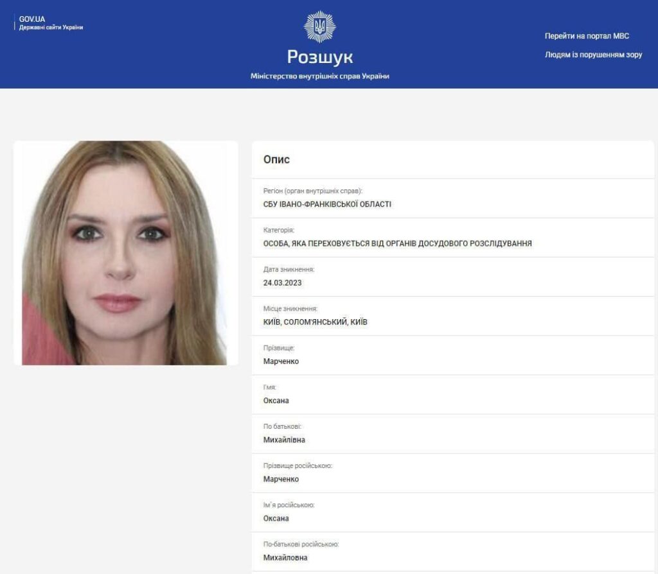Click the value under 'Ім'я:' label
Image resolution: width=658 pixels, height=574 pixels.
[x=276, y=401]
